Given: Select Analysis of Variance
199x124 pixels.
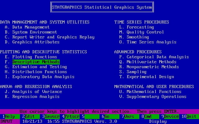Looking at the screenshot, I should [37, 92].
